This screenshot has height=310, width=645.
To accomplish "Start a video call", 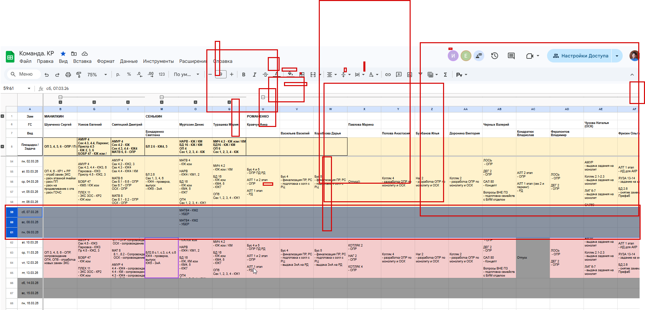I will pyautogui.click(x=530, y=56).
